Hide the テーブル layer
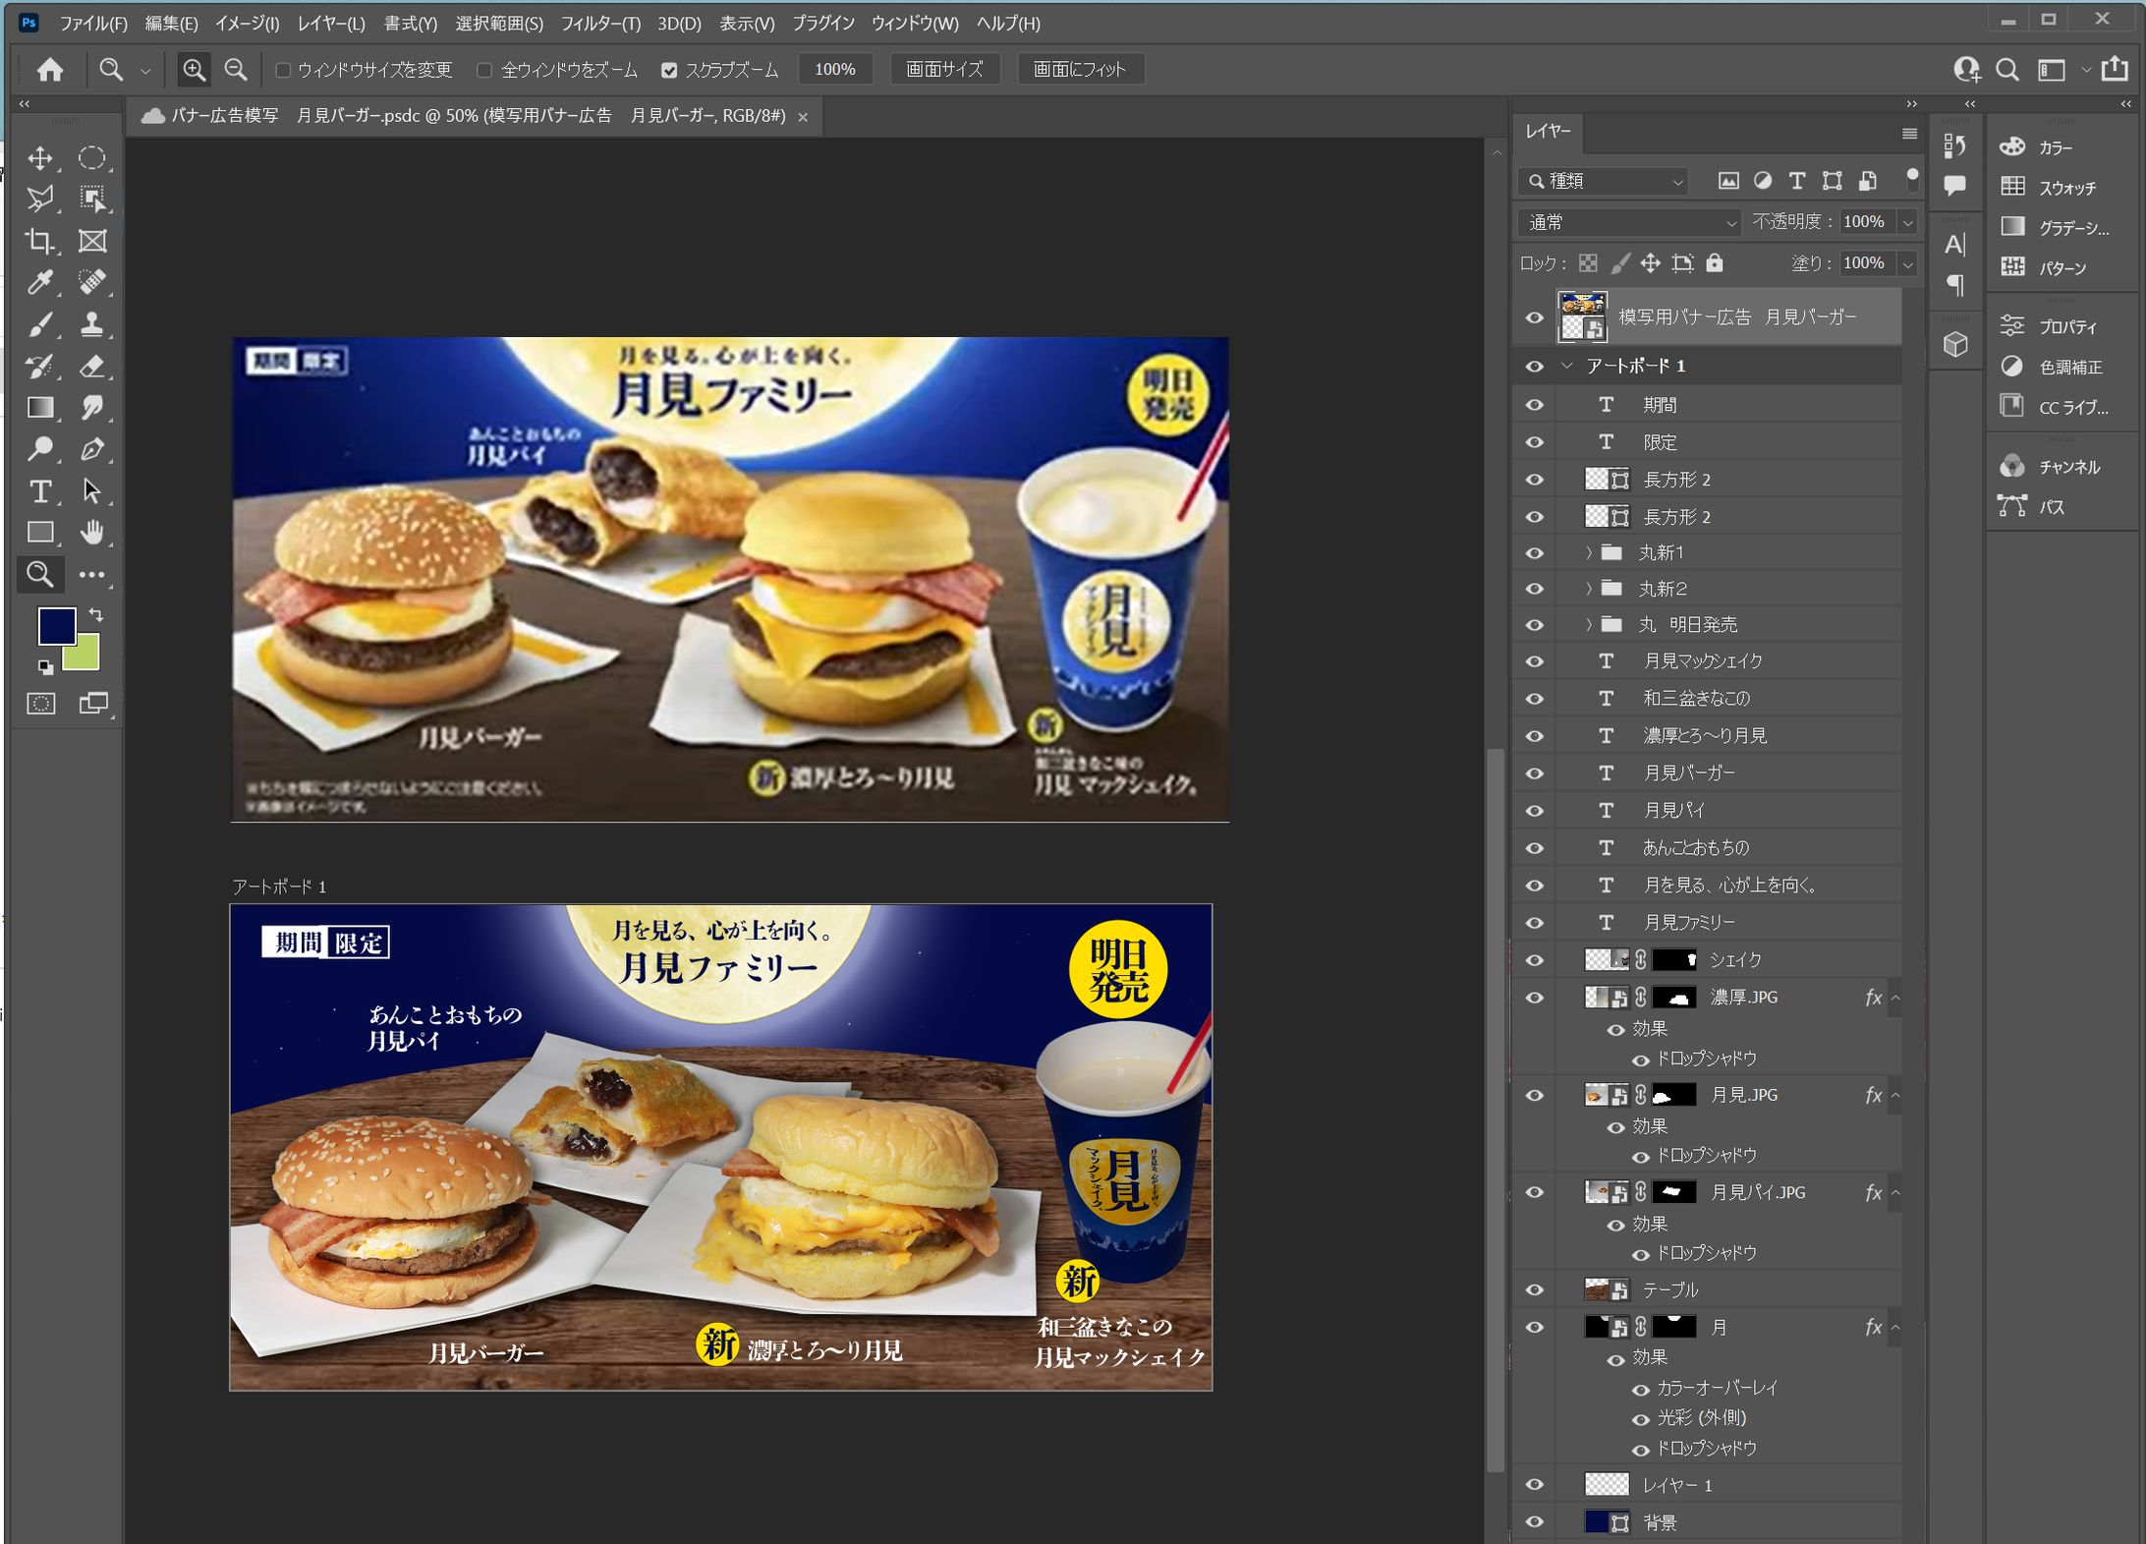 point(1534,1289)
